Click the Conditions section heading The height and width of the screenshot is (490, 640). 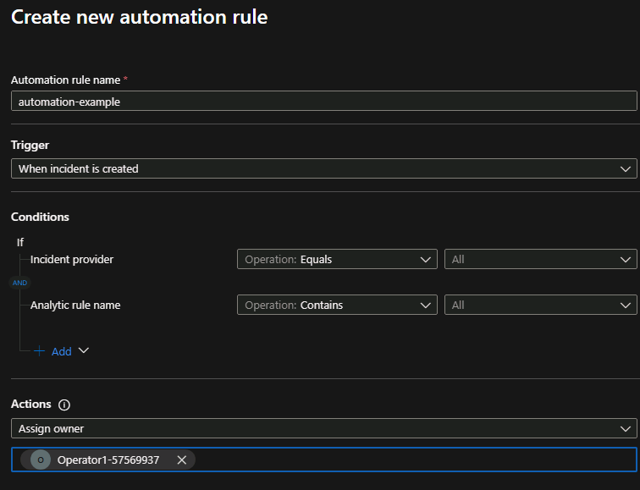(x=40, y=217)
